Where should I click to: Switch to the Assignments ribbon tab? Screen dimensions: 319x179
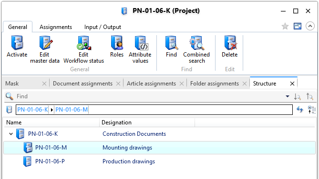(56, 27)
